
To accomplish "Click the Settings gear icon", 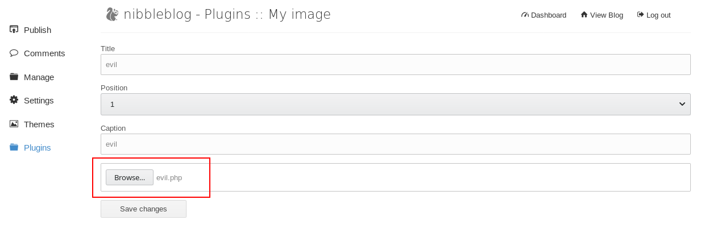I will [14, 100].
